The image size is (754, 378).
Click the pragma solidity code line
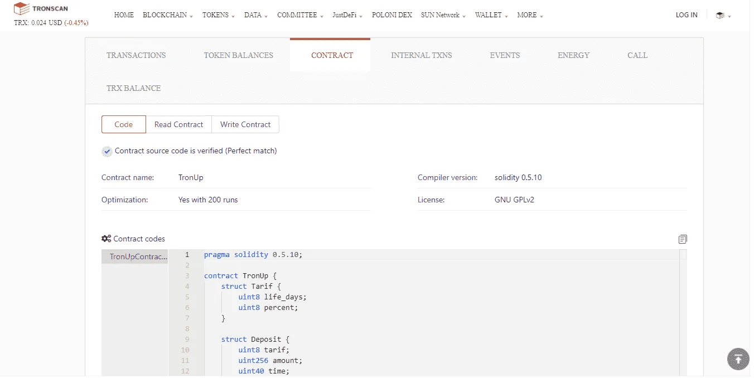[253, 254]
